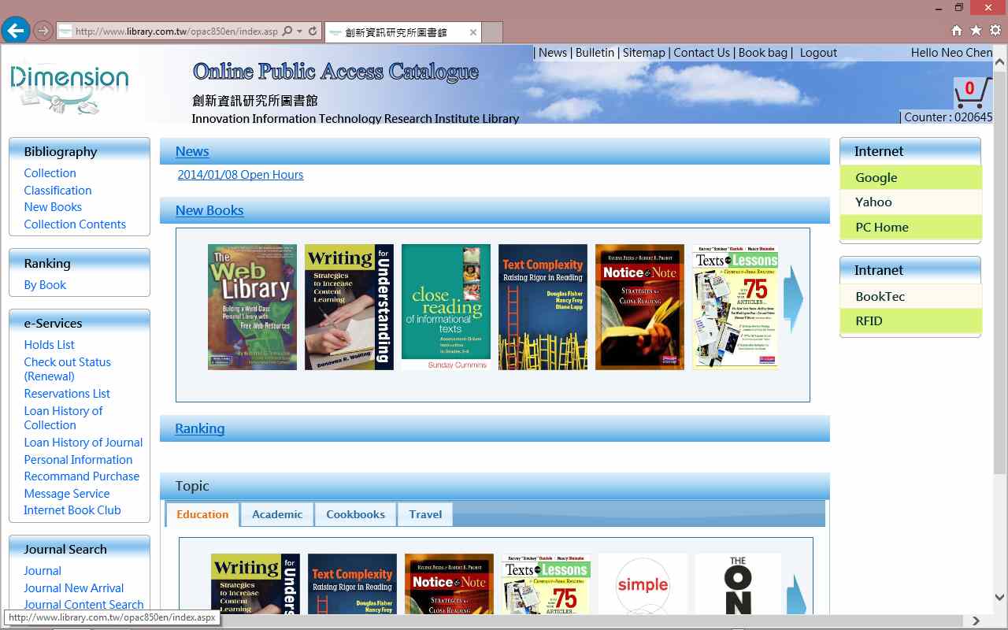
Task: Click the horizontal scrollbar right arrow
Action: coord(976,621)
